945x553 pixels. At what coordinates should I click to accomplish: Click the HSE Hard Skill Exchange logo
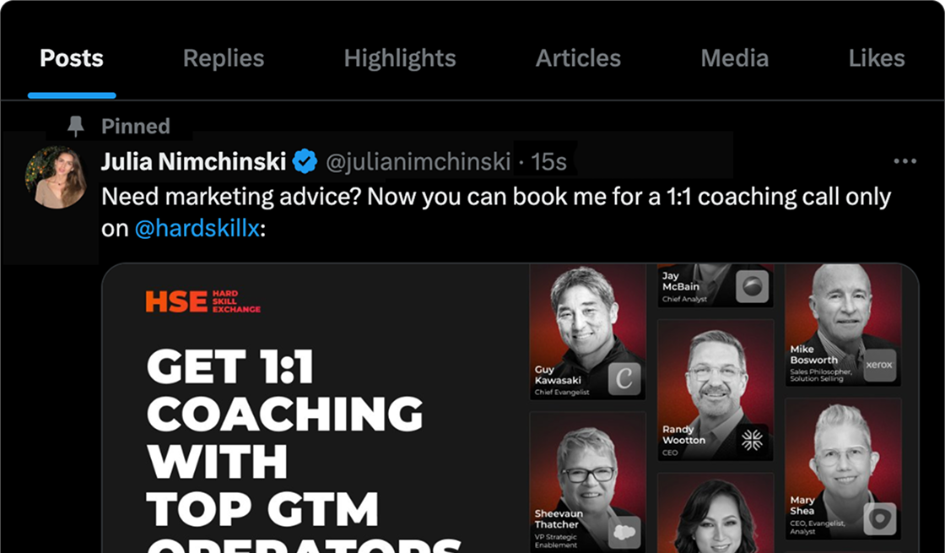pos(203,301)
